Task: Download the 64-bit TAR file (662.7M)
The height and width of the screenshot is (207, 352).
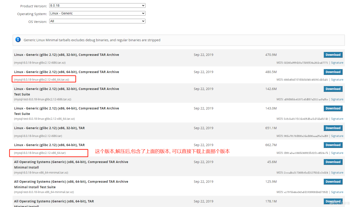Action: 333,145
